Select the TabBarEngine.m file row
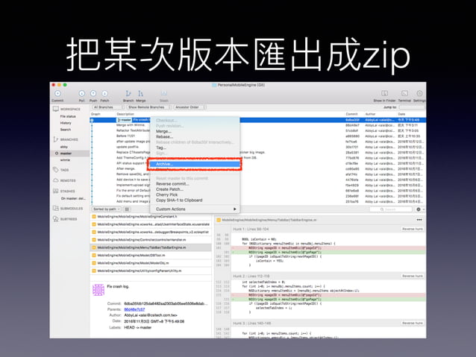This screenshot has width=476, height=357. pos(151,247)
